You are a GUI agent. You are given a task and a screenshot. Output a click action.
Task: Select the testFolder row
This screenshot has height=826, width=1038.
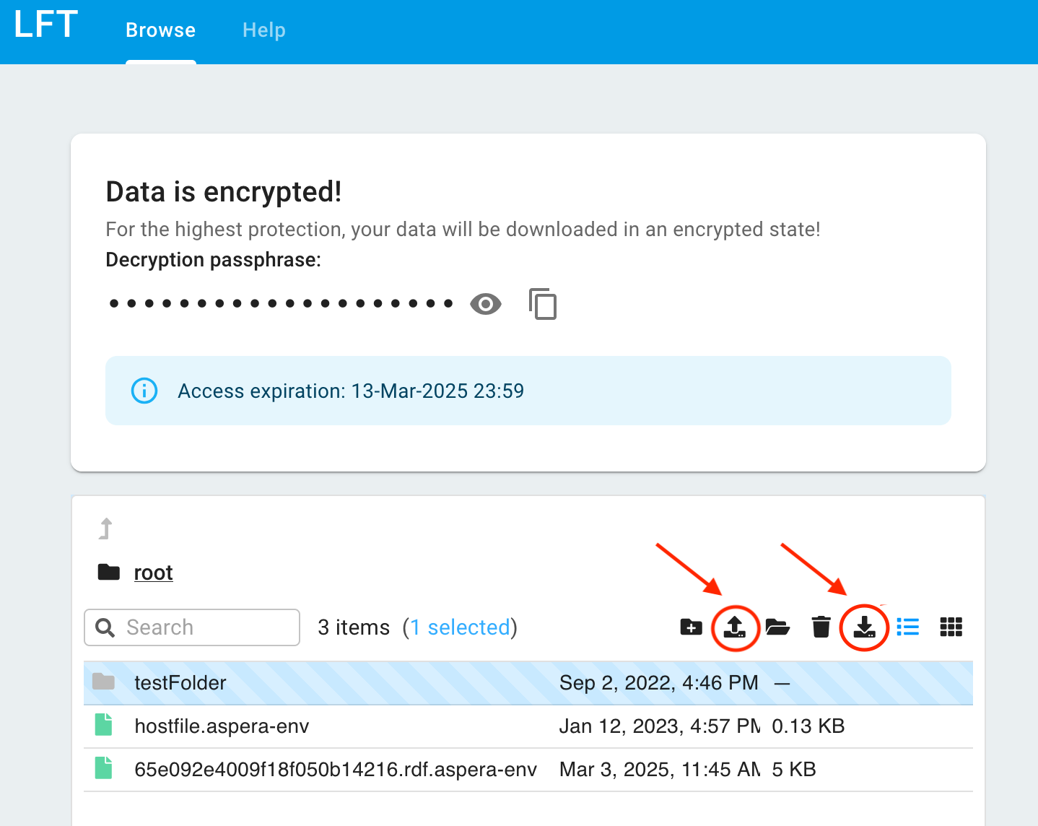click(180, 683)
